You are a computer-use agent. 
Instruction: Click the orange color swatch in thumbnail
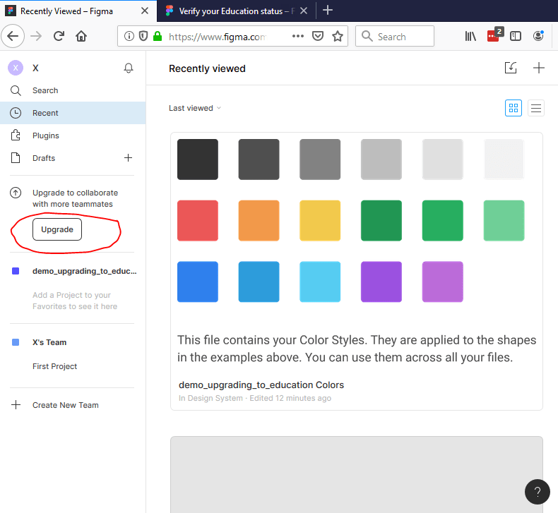click(x=259, y=221)
